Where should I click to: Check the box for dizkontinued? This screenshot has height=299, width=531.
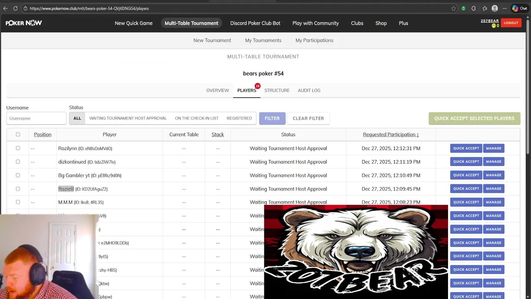[18, 162]
